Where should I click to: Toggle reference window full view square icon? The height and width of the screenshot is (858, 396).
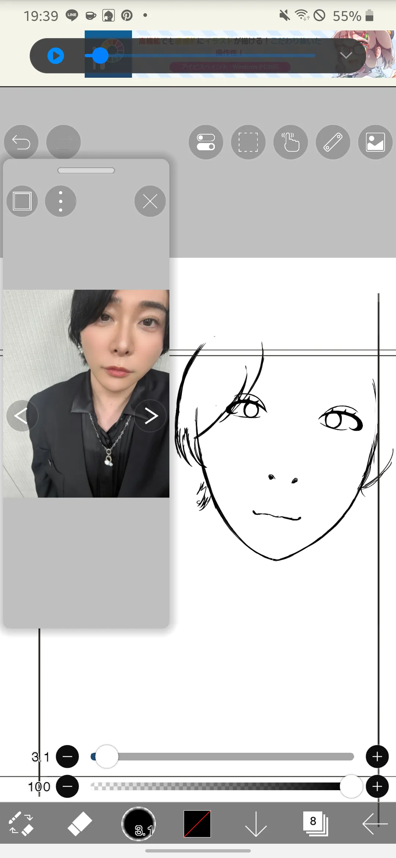coord(22,201)
